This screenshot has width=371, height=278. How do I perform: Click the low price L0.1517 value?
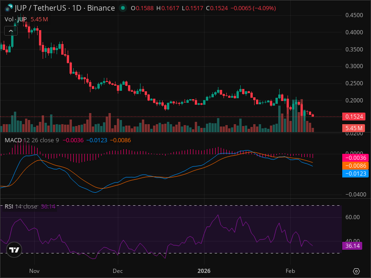click(x=192, y=8)
